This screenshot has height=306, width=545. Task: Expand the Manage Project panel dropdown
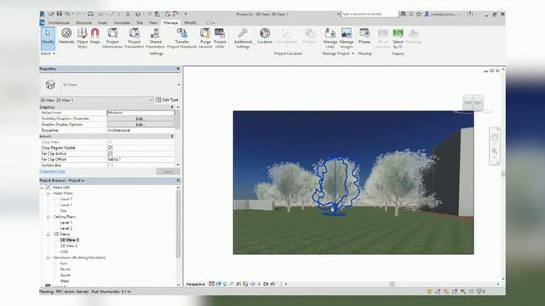[338, 54]
